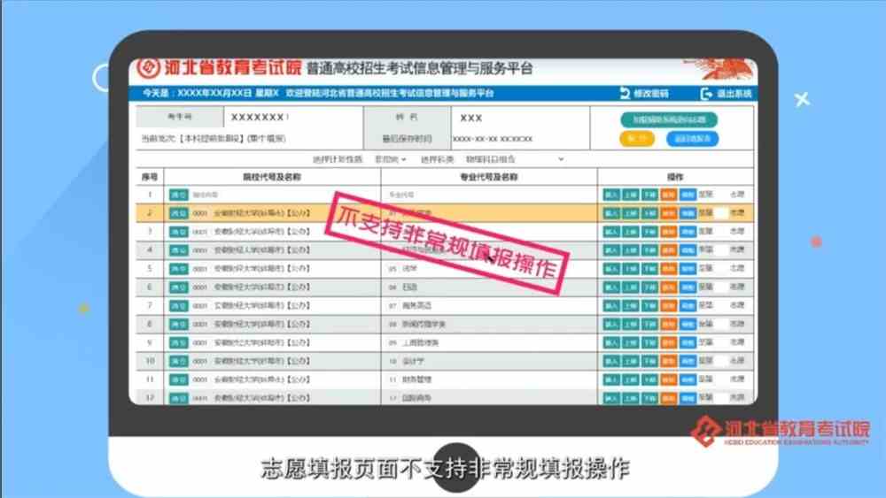The width and height of the screenshot is (886, 498).
Task: Click the orange delete button in row 2
Action: pos(668,213)
